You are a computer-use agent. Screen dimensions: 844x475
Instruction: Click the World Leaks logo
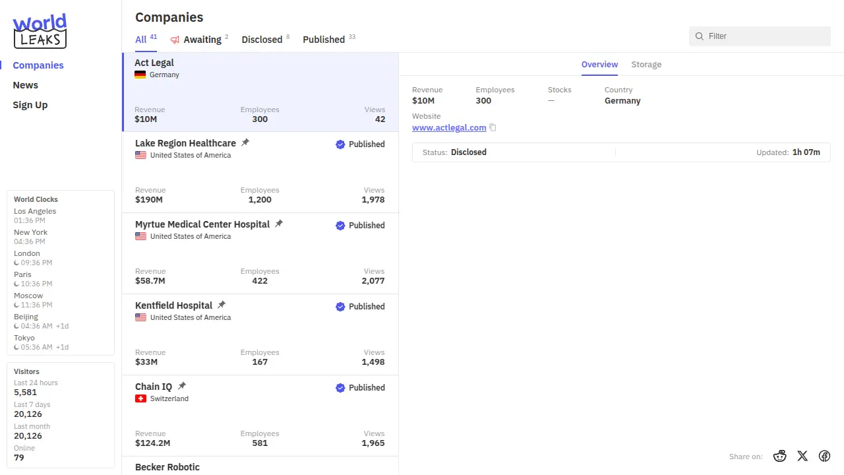(x=40, y=31)
